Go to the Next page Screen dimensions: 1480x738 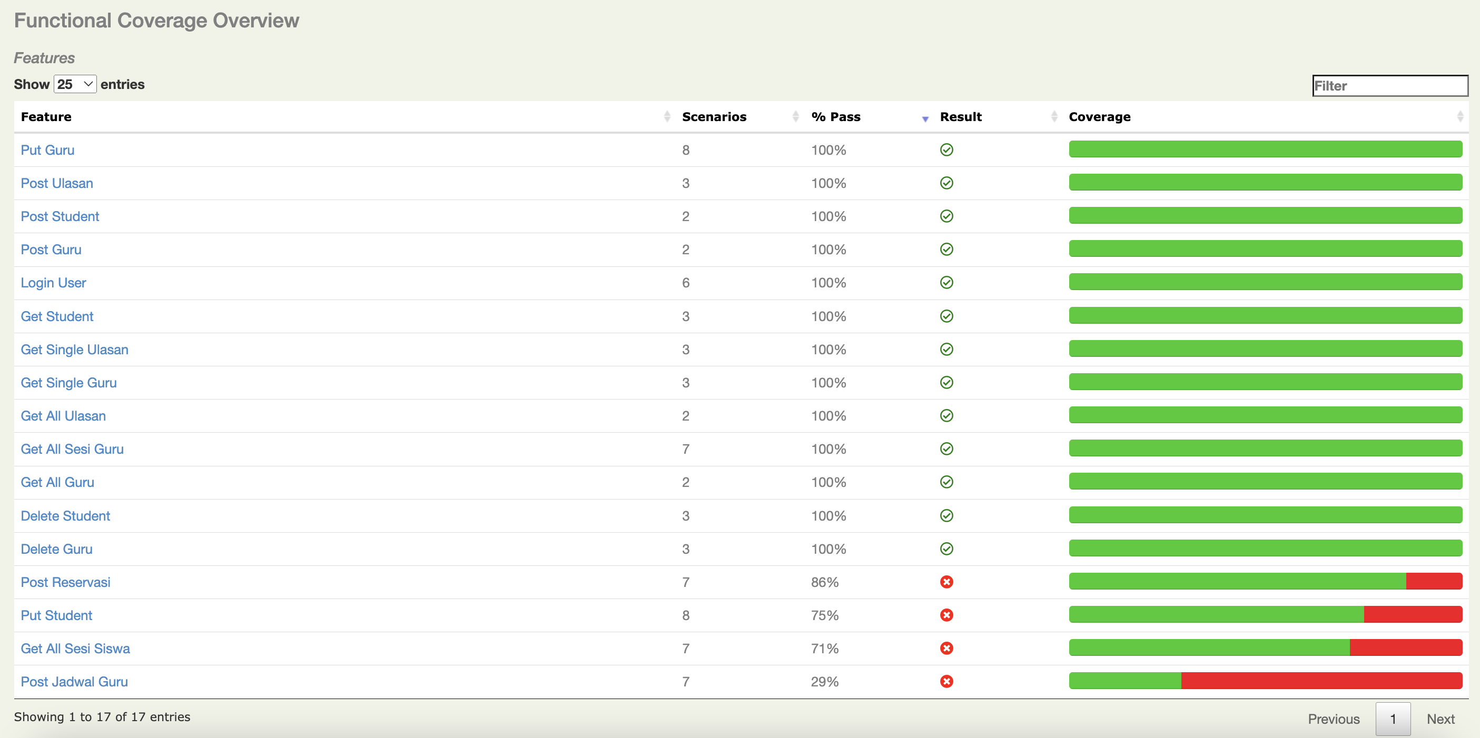click(1440, 719)
